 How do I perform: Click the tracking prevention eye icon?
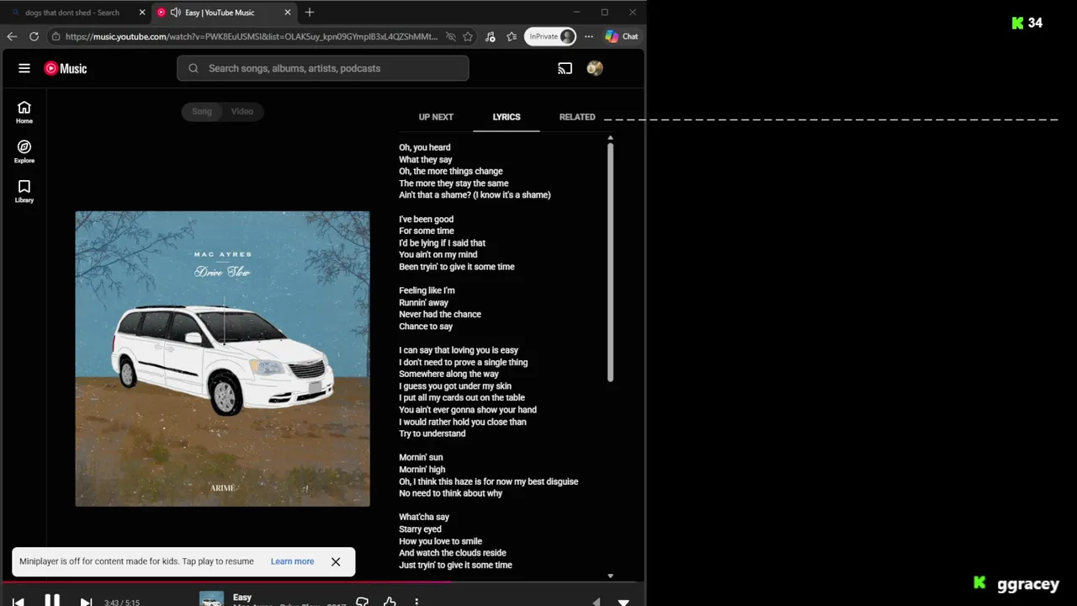click(x=450, y=36)
